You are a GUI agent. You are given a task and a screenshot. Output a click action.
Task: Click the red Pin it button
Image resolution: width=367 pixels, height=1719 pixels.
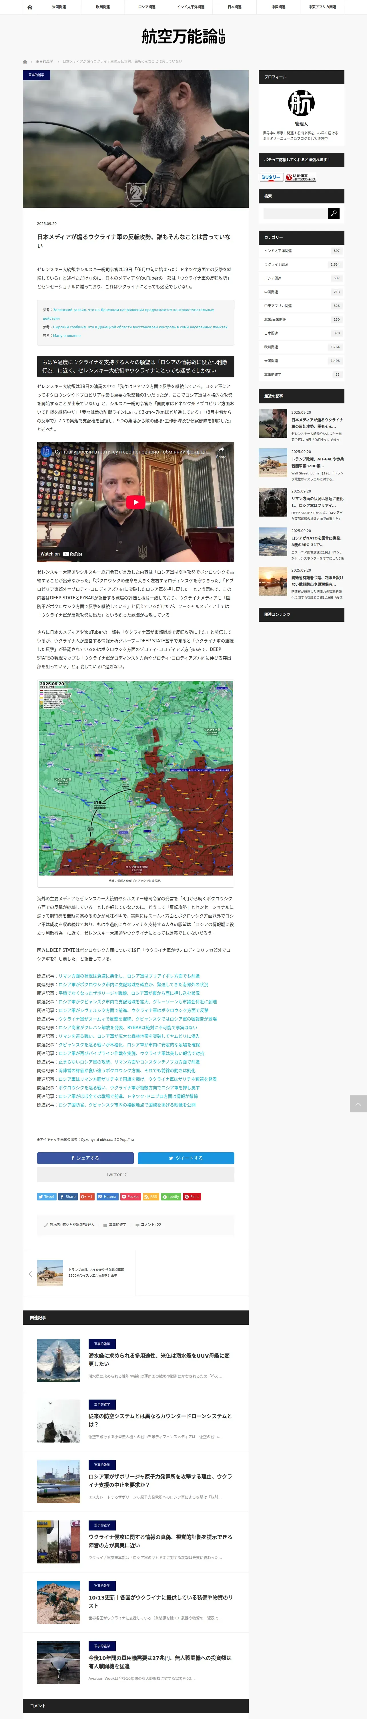(192, 1196)
